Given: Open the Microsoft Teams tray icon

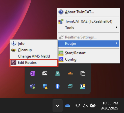Looking at the screenshot, I should [x=32, y=86].
